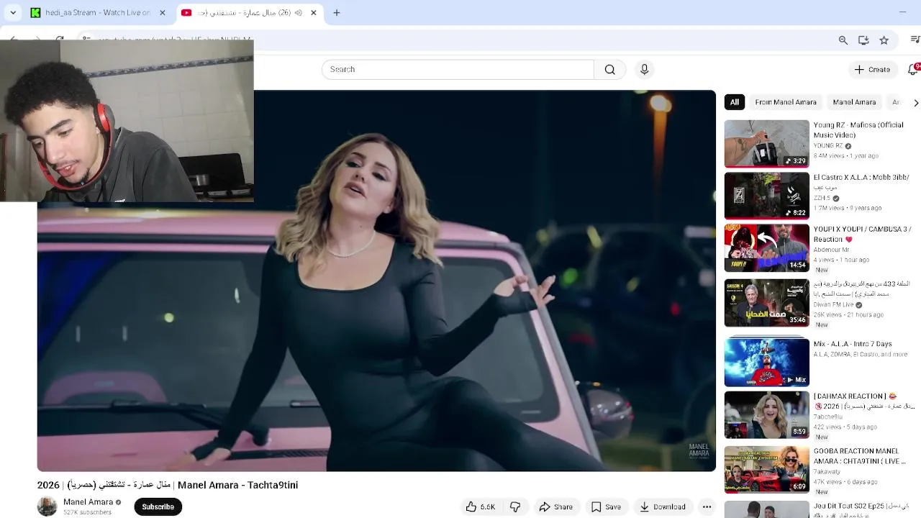
Task: Dislike the video with thumbs down
Action: (515, 506)
